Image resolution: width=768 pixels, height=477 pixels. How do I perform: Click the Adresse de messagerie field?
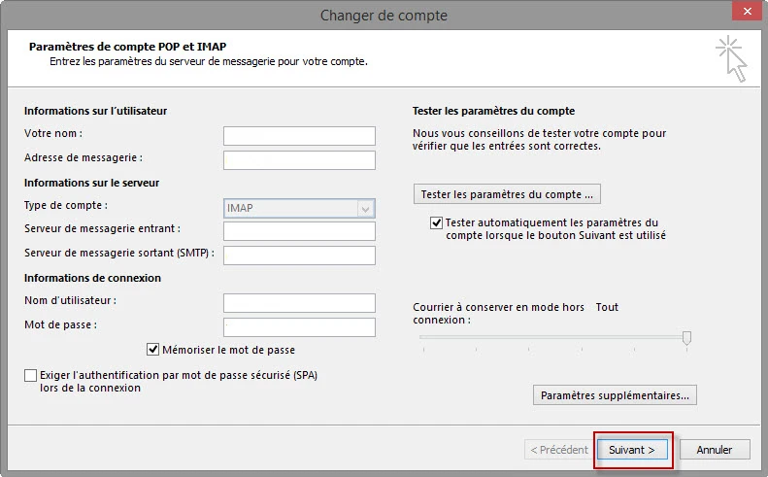(x=299, y=160)
